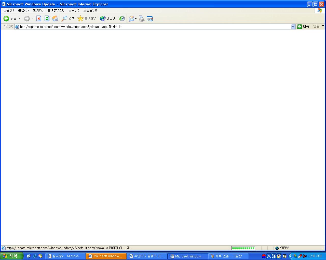Click the page icon beside the URL
This screenshot has width=326, height=260.
point(17,27)
